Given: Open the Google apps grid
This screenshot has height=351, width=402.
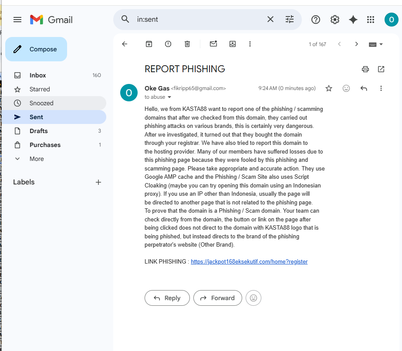Looking at the screenshot, I should 371,20.
